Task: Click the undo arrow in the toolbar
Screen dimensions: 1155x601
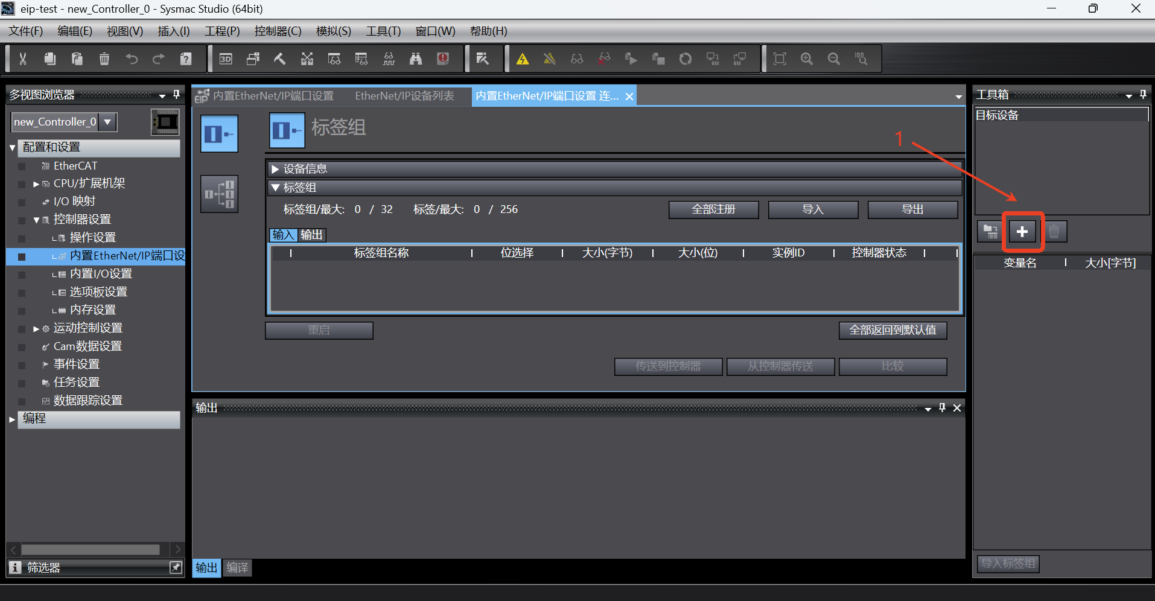Action: (x=132, y=59)
